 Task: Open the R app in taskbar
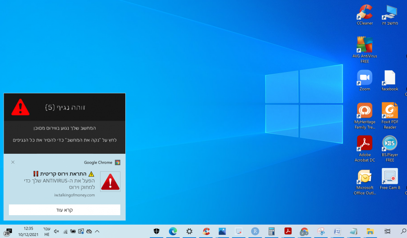pyautogui.click(x=255, y=231)
